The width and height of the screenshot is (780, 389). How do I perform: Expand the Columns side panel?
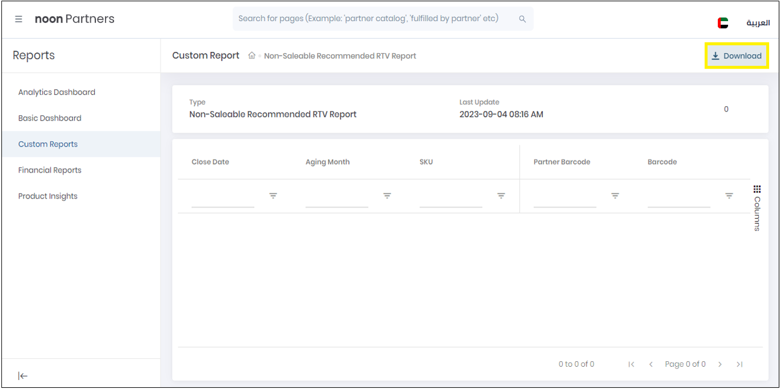757,208
